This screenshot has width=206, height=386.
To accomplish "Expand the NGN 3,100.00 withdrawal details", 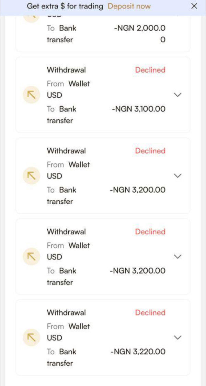I will 178,95.
